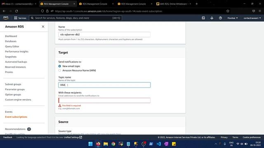The height and width of the screenshot is (148, 264).
Task: Open the contactnaveent account dropdown
Action: point(252,18)
